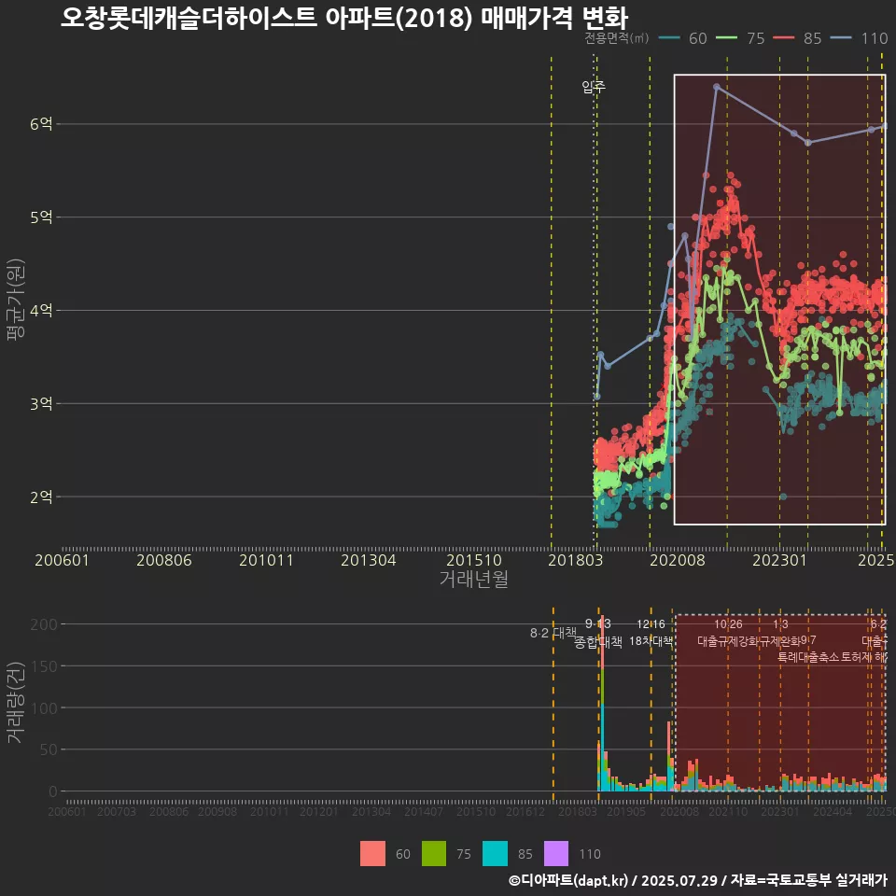
Task: Click the '전용면적(㎡)' legend title
Action: click(617, 38)
